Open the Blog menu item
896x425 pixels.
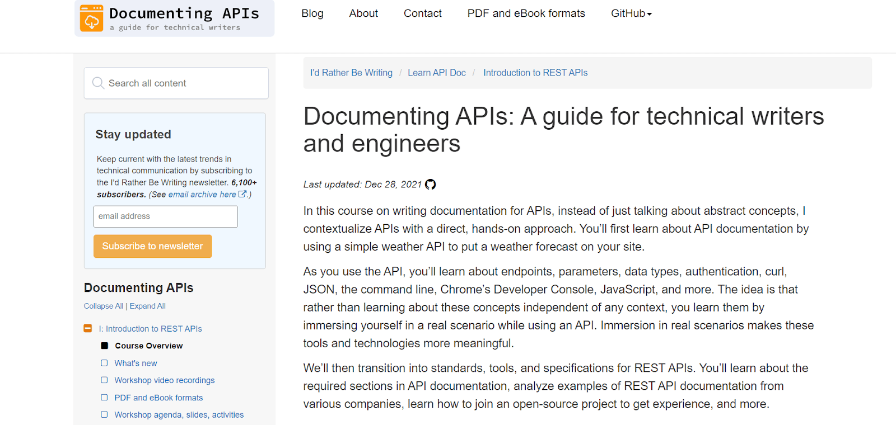click(x=312, y=13)
